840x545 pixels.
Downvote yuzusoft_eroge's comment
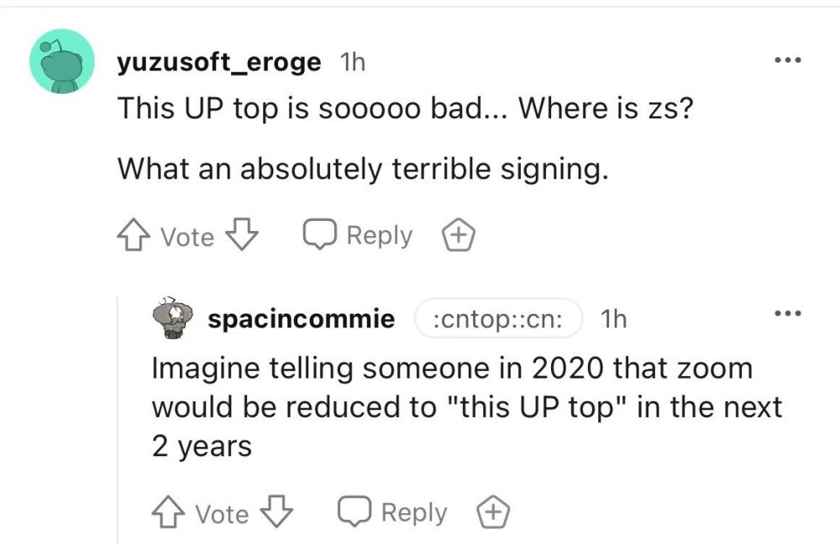pyautogui.click(x=241, y=236)
